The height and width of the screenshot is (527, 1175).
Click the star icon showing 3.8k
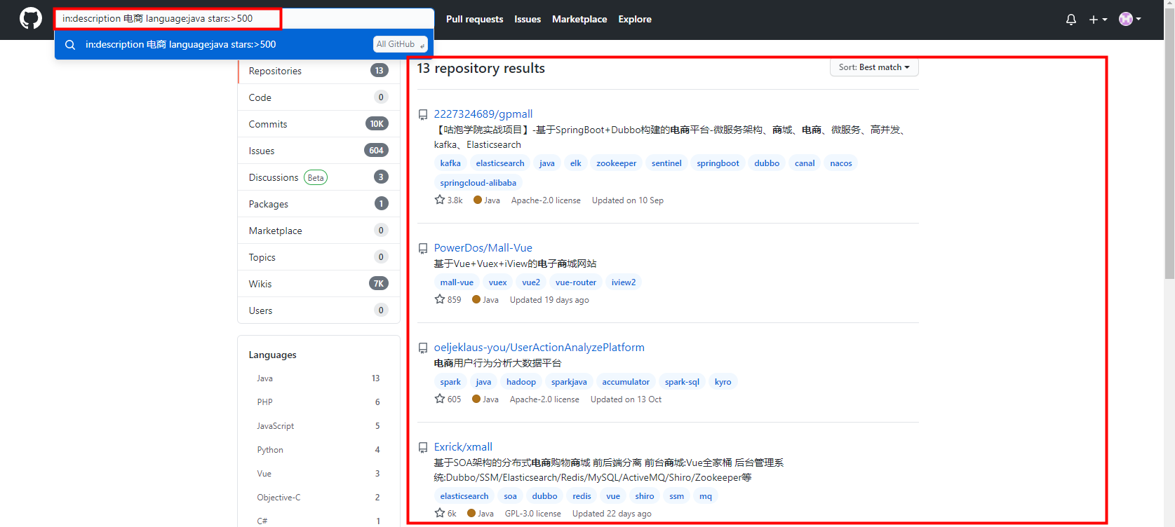pyautogui.click(x=440, y=200)
